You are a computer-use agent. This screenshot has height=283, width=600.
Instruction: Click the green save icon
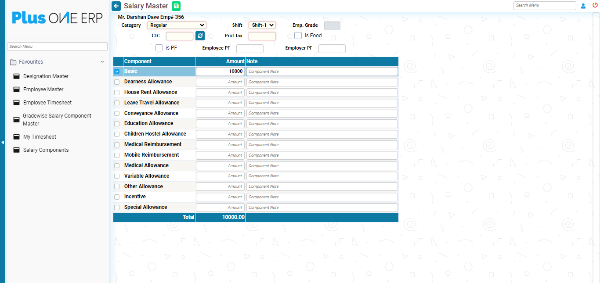pyautogui.click(x=176, y=6)
